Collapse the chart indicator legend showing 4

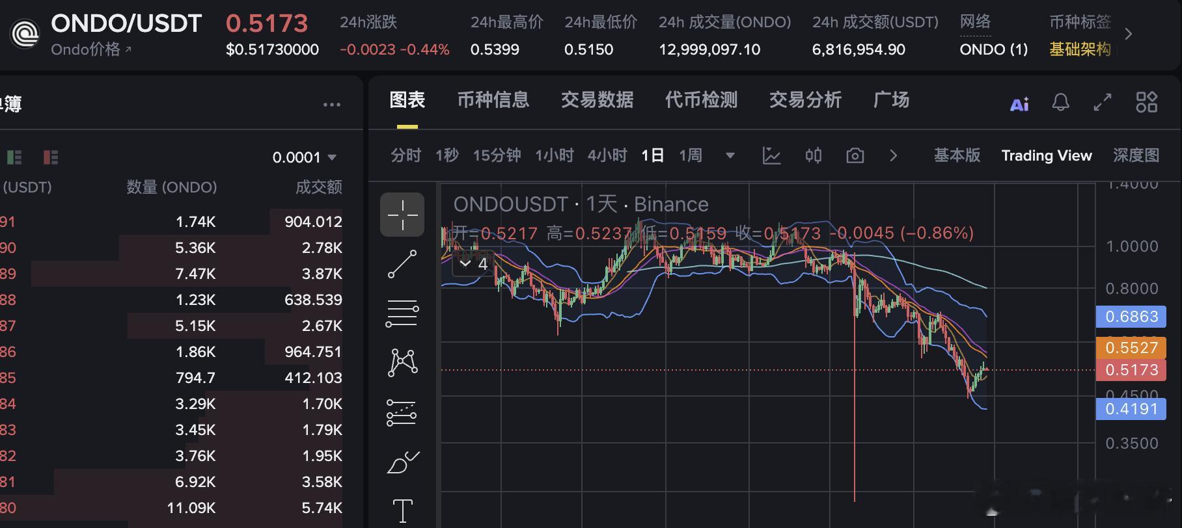474,263
